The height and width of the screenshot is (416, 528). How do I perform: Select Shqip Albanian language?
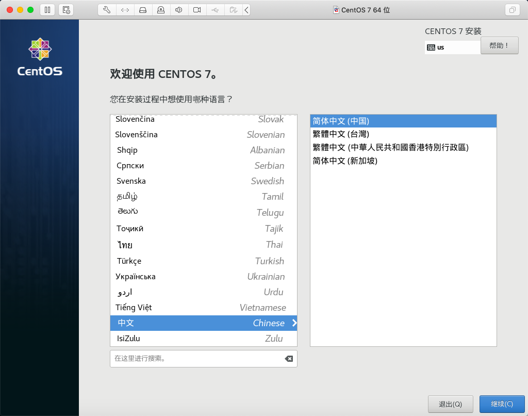coord(203,150)
